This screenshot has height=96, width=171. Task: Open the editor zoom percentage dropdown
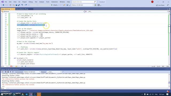pos(7,66)
